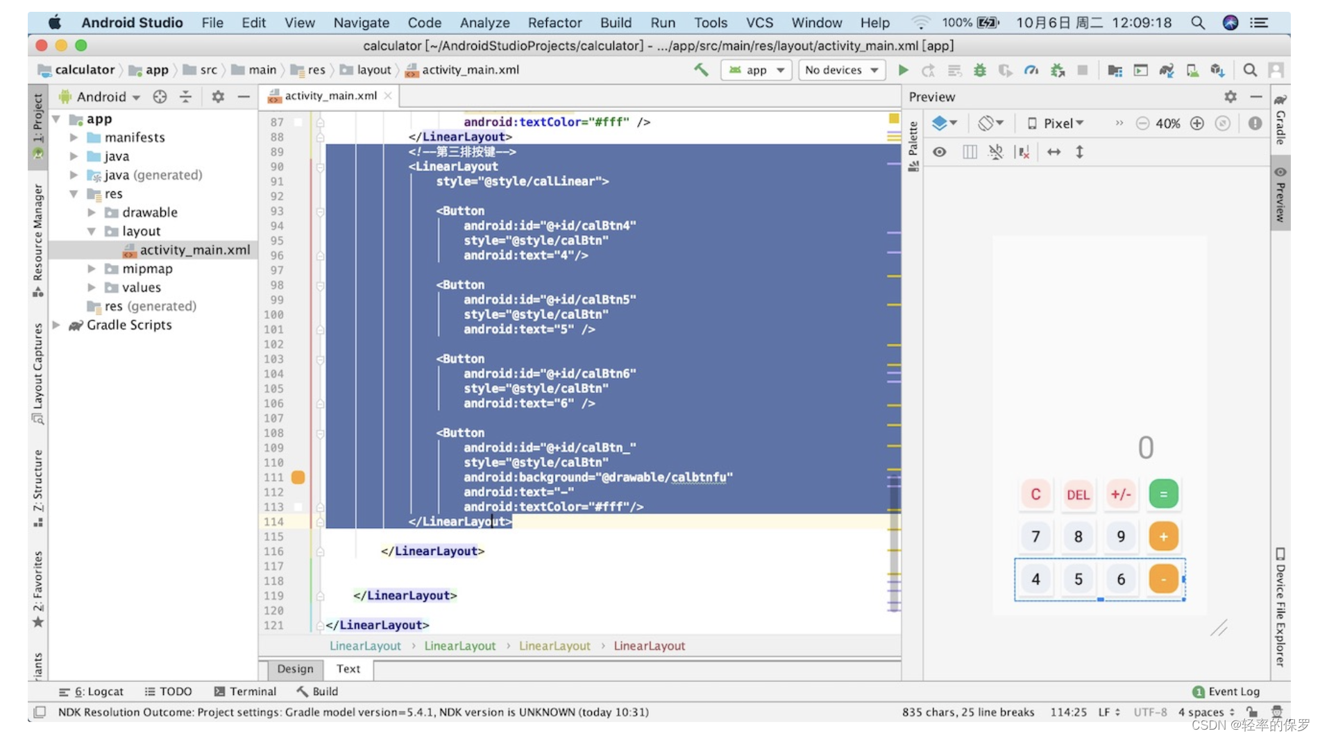Click the Profile app gauge icon
The image size is (1320, 738).
point(1031,70)
